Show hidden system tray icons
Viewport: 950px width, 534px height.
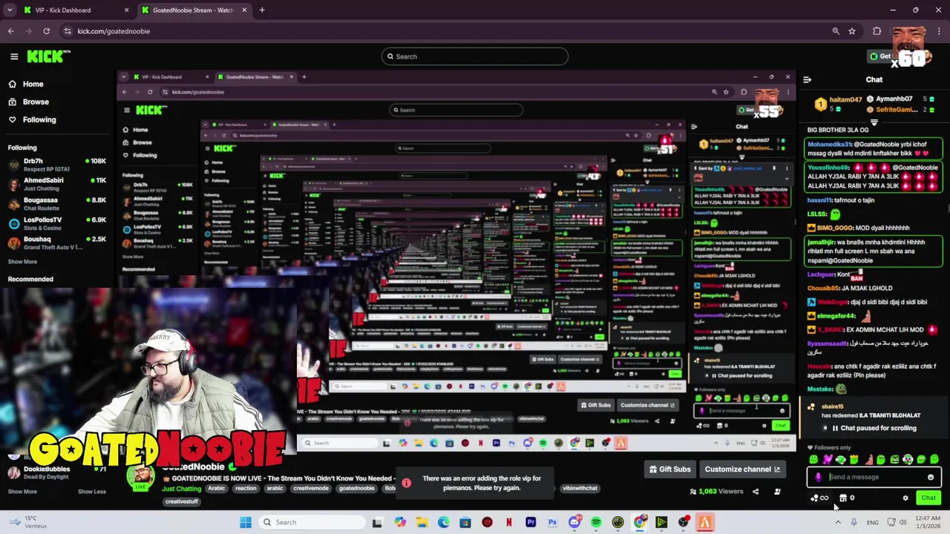tap(838, 522)
